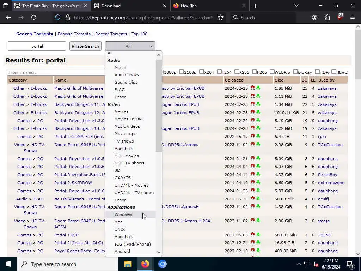Open the notification center icon

[350, 264]
